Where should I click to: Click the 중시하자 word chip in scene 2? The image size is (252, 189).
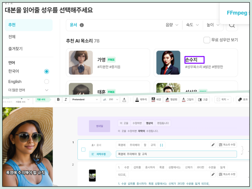(x=150, y=168)
